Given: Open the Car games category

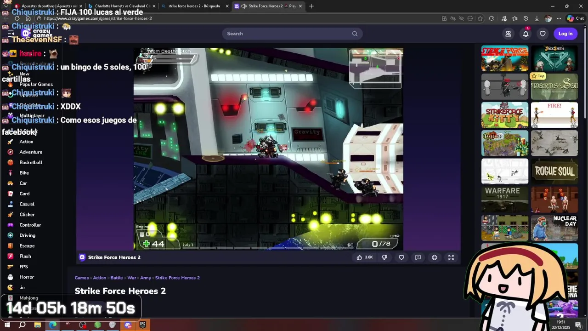Looking at the screenshot, I should coord(23,183).
